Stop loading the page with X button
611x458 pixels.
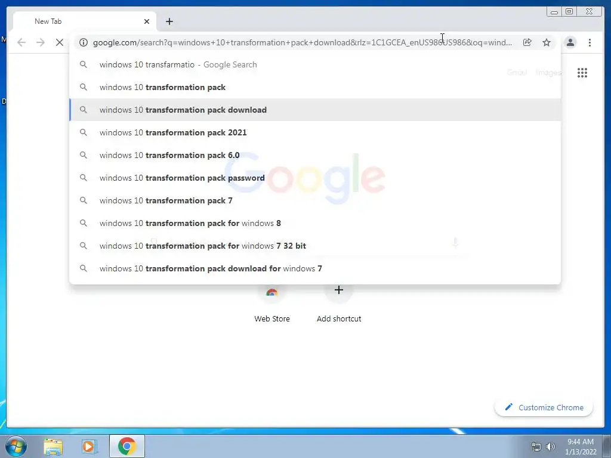(59, 42)
